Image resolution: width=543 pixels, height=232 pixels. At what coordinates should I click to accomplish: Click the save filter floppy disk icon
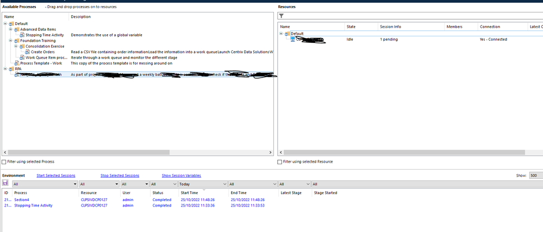5,183
